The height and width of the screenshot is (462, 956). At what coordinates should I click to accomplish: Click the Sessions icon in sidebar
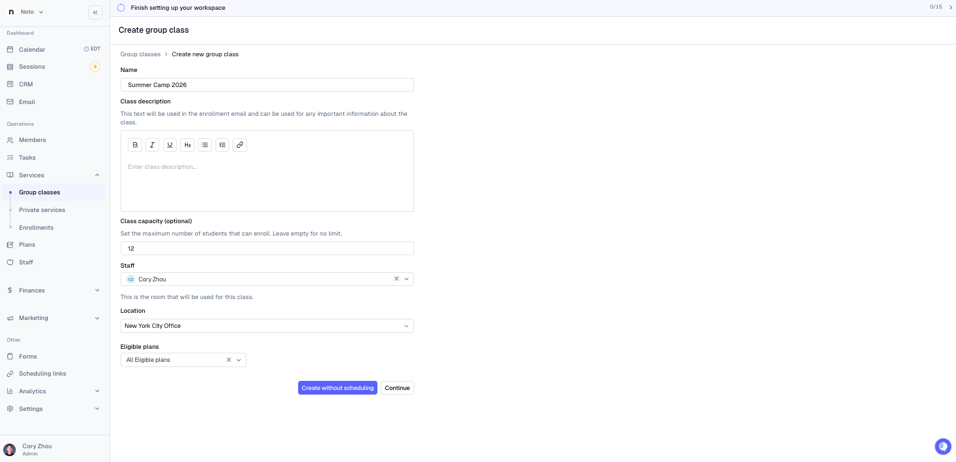click(10, 67)
